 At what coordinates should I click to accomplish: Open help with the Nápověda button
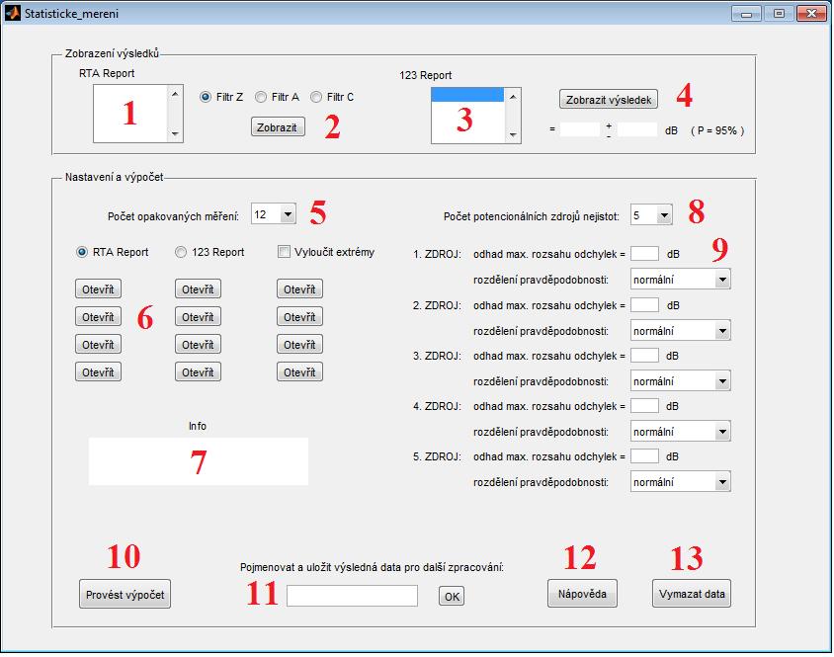pos(582,594)
